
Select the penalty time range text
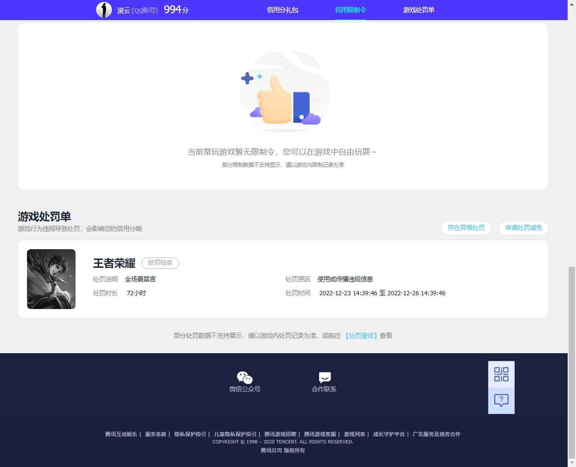click(382, 293)
